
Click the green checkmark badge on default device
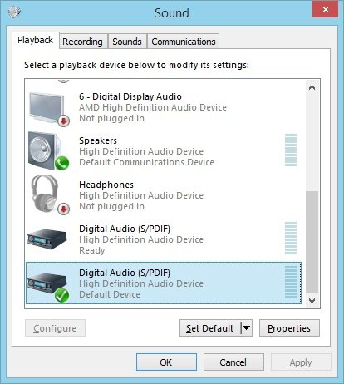point(61,295)
